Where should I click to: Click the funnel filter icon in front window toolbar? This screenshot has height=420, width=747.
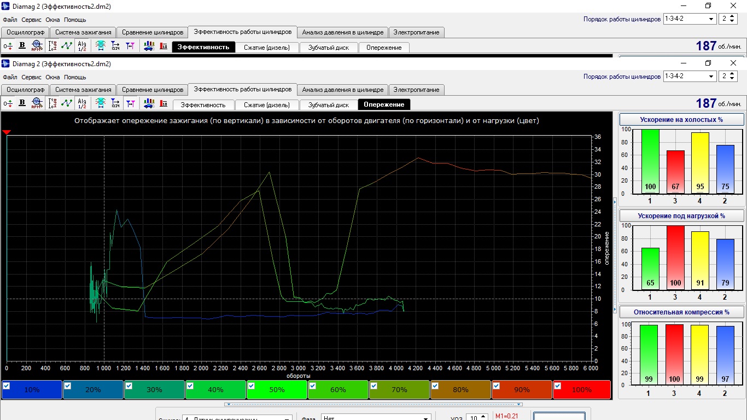[x=130, y=104]
